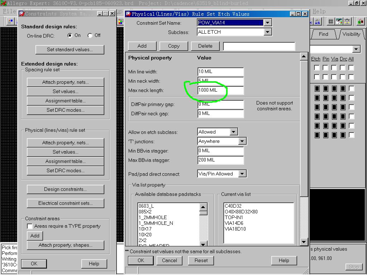Image resolution: width=367 pixels, height=275 pixels.
Task: Open the Visibility panel views dropdown
Action: pos(356,49)
